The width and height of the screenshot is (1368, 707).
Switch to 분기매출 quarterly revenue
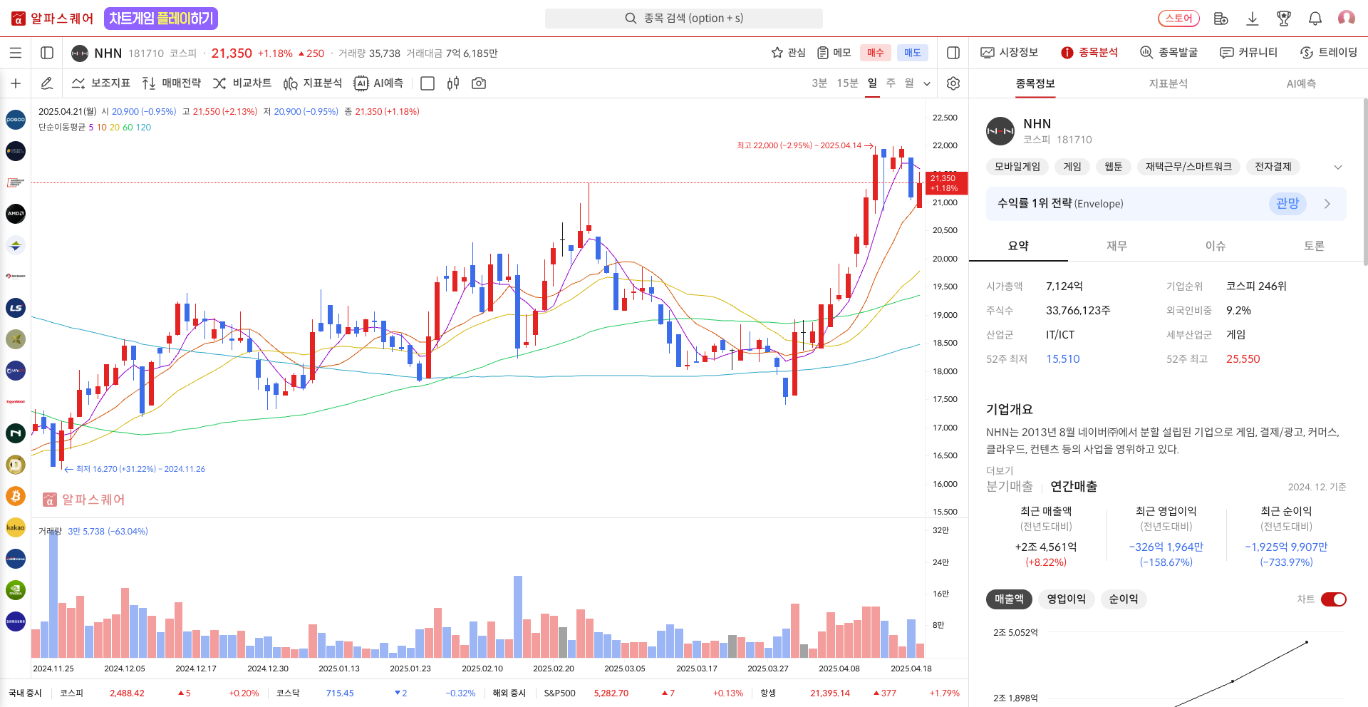[x=1010, y=487]
